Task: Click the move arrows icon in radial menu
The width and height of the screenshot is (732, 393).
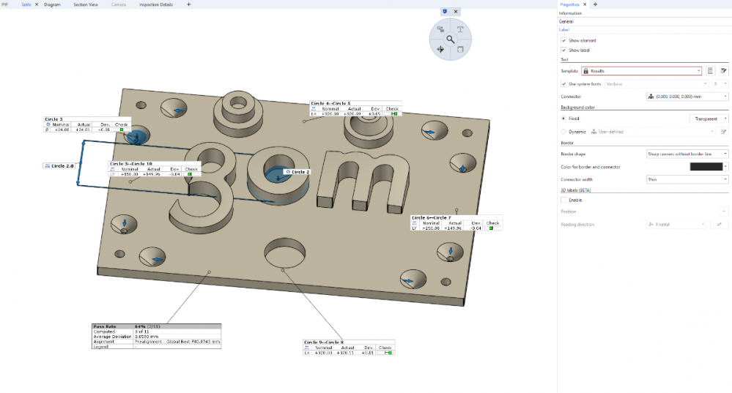Action: coord(440,49)
